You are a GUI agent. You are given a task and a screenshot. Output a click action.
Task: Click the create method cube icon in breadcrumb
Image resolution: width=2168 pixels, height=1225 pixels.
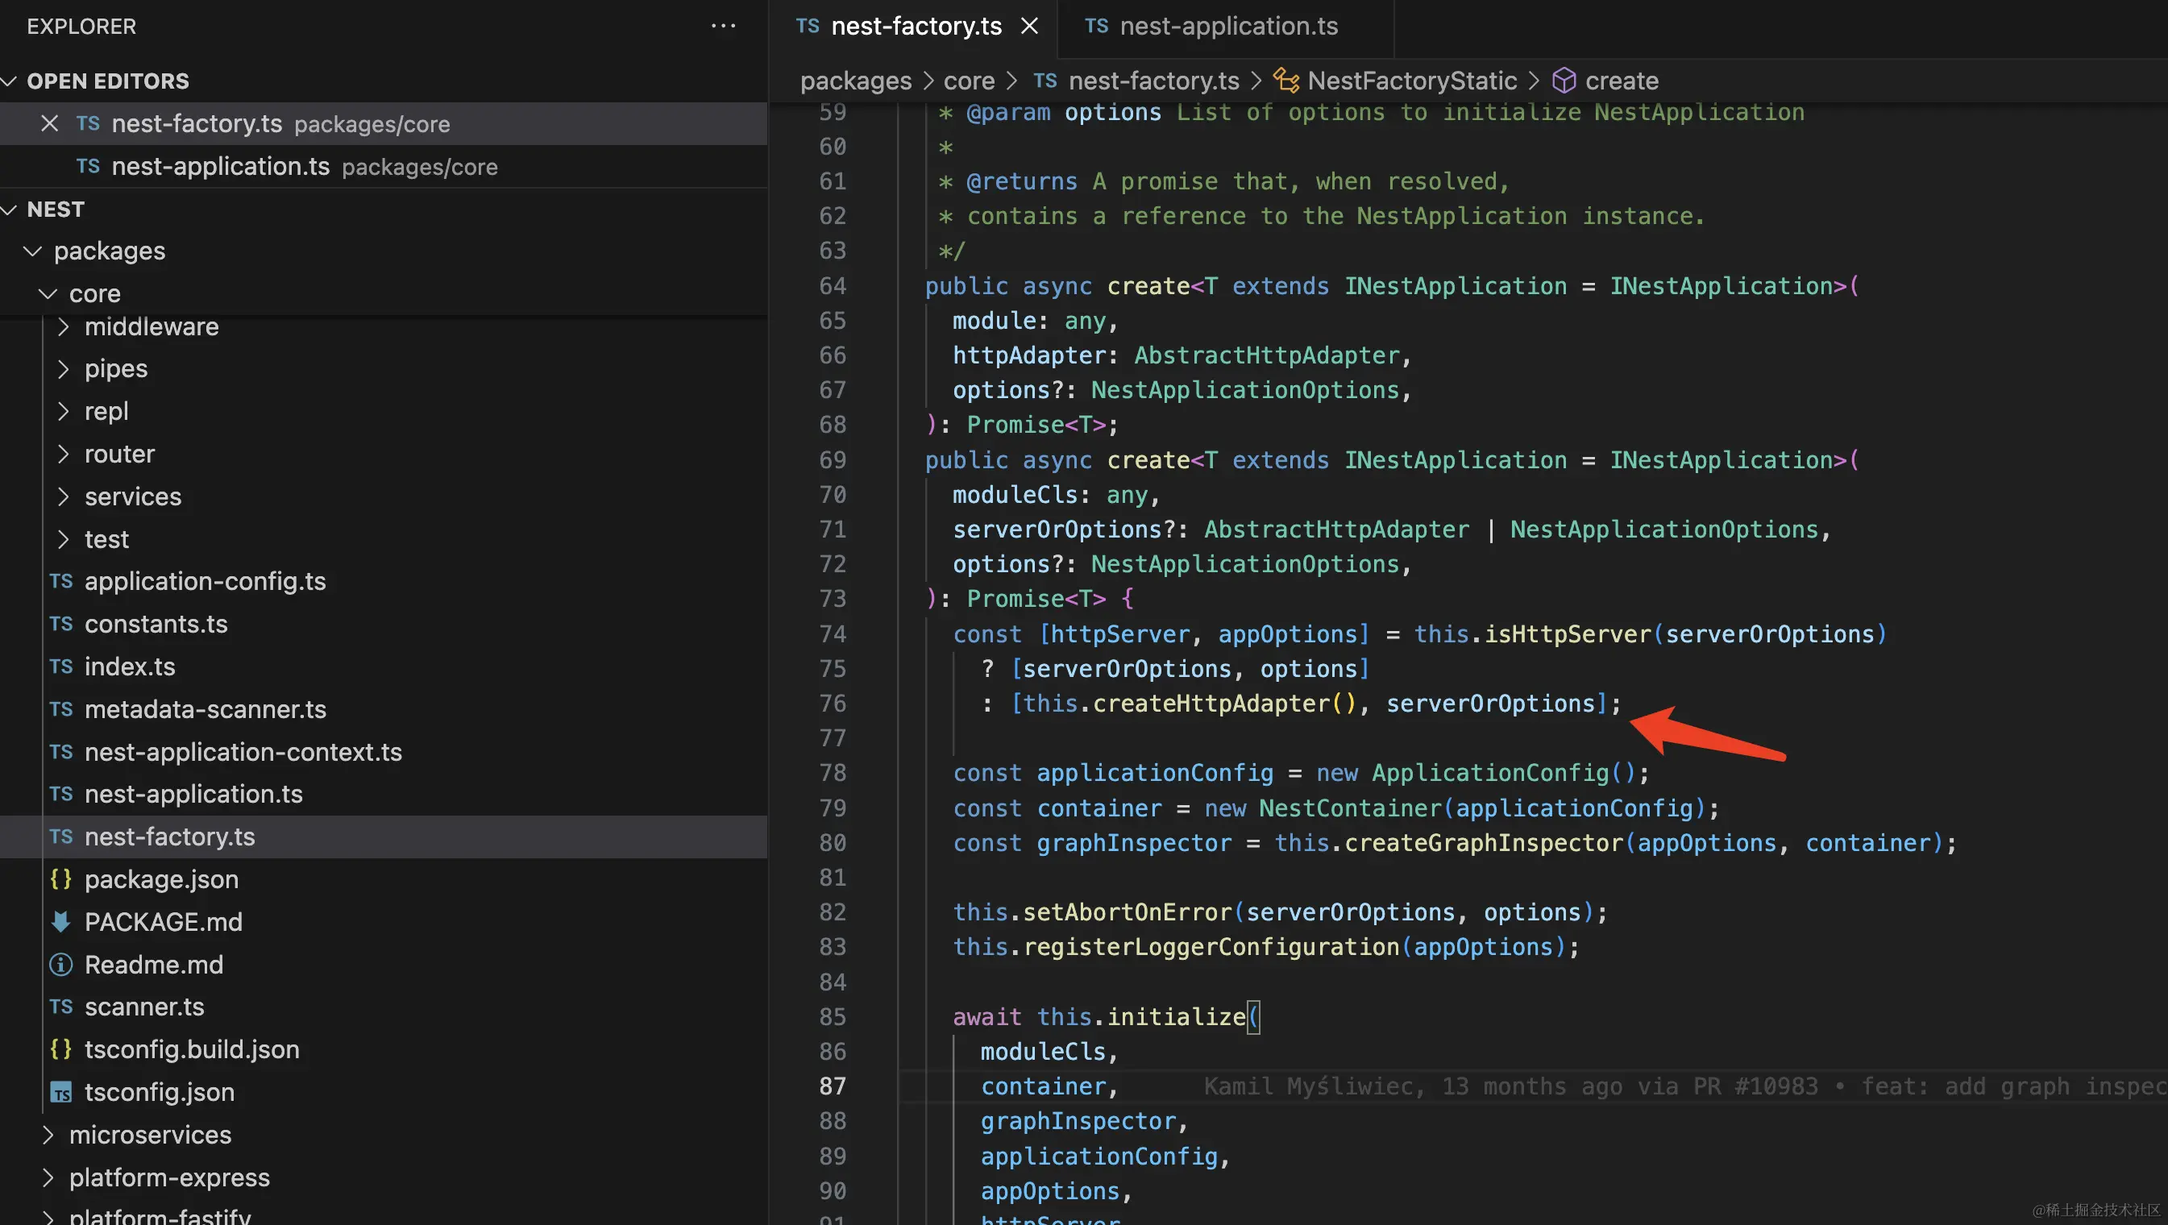coord(1563,81)
